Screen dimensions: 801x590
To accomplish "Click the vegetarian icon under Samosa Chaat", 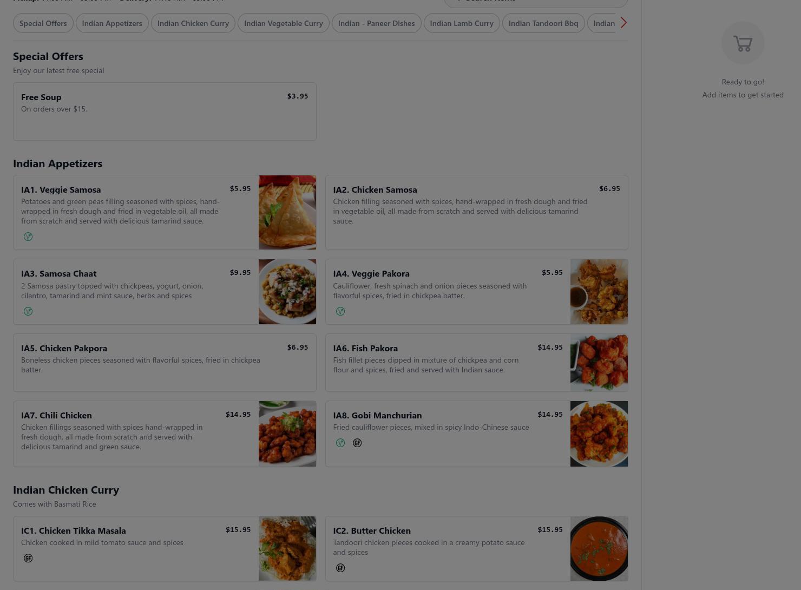I will tap(28, 311).
